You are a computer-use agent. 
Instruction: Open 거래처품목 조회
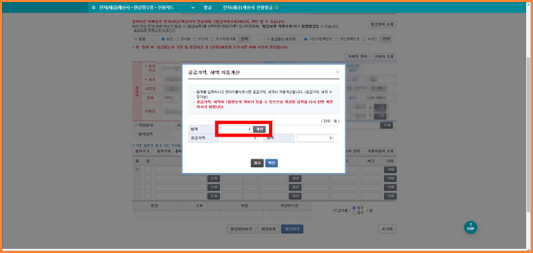(380, 152)
